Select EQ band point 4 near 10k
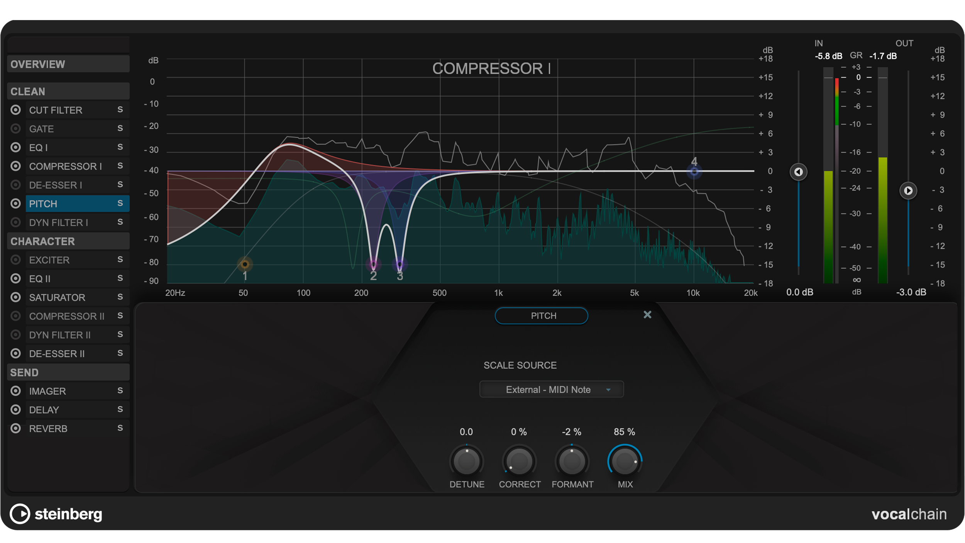This screenshot has height=543, width=965. pos(694,171)
